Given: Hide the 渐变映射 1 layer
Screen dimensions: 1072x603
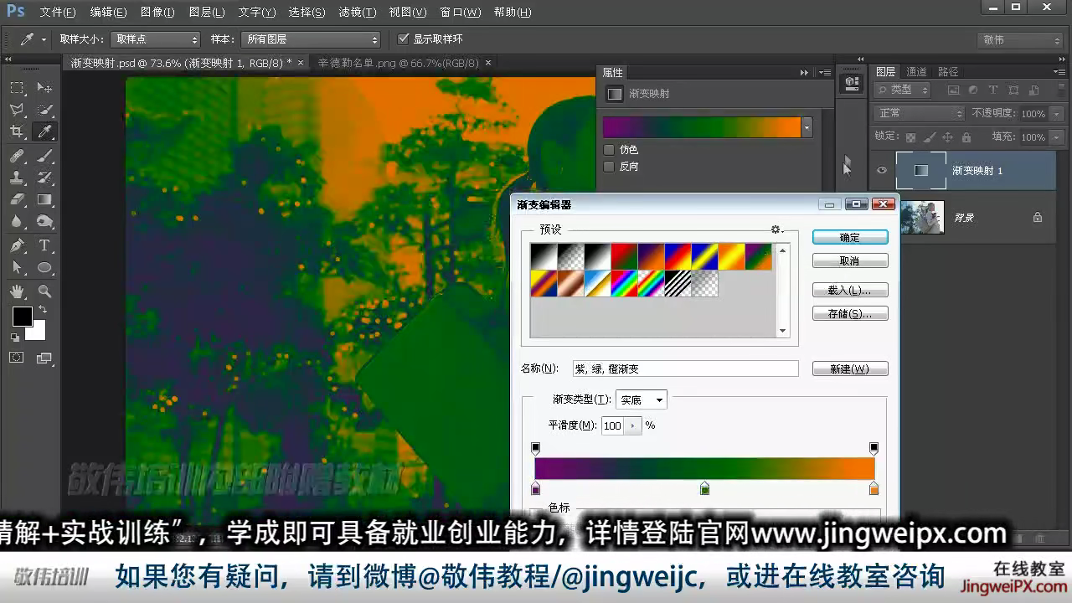Looking at the screenshot, I should click(x=881, y=171).
